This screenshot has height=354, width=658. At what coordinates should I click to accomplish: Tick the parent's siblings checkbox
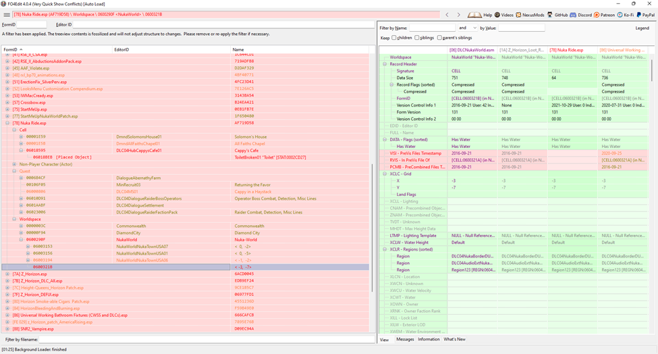pos(439,38)
